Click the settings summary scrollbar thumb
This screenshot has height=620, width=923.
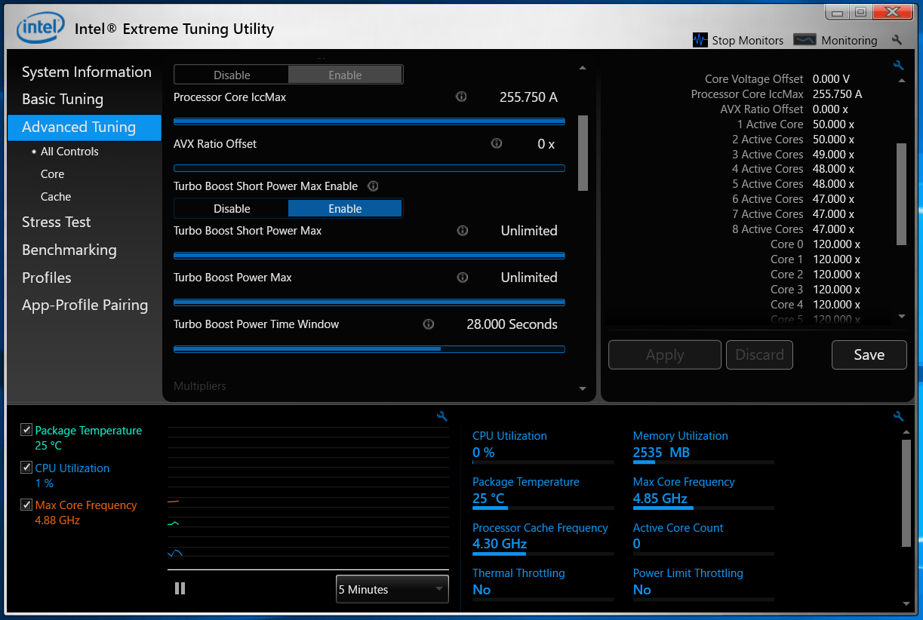[x=901, y=194]
